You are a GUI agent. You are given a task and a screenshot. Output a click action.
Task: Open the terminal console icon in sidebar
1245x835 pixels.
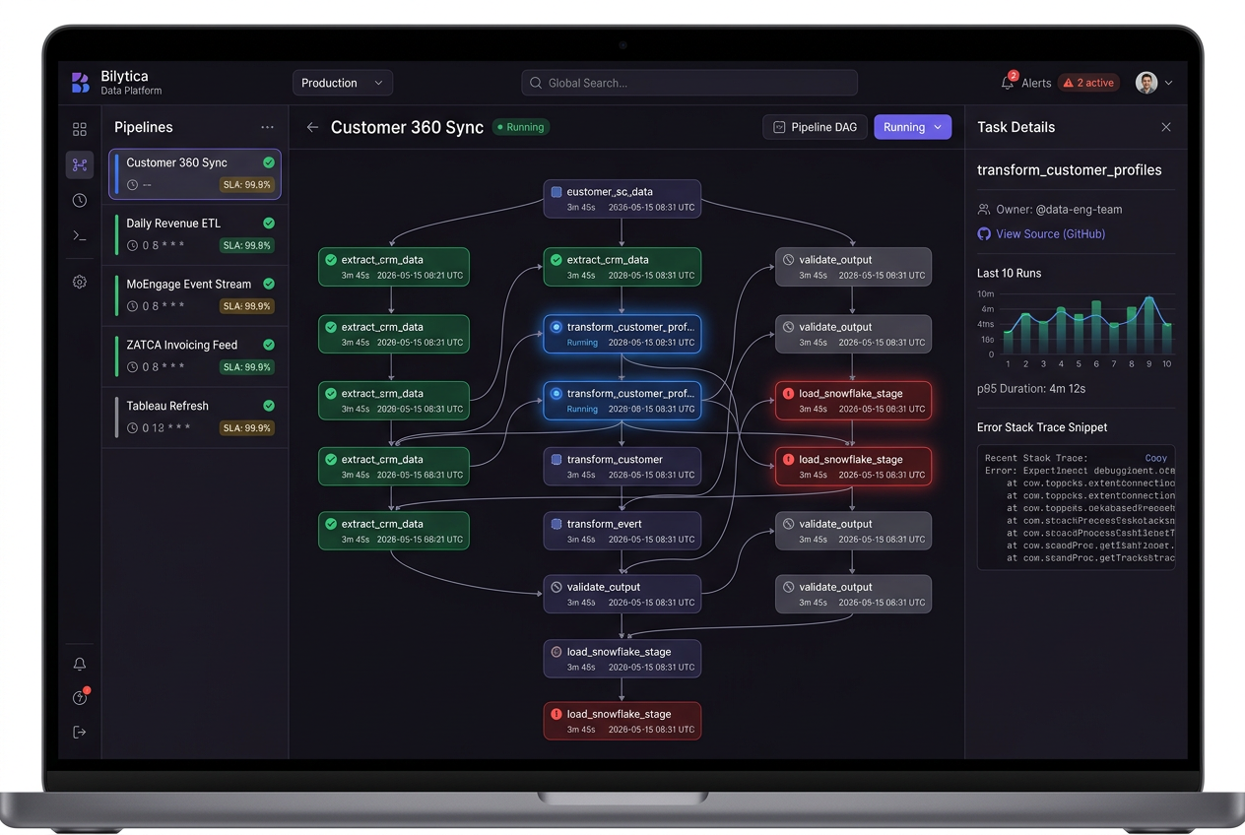point(80,236)
